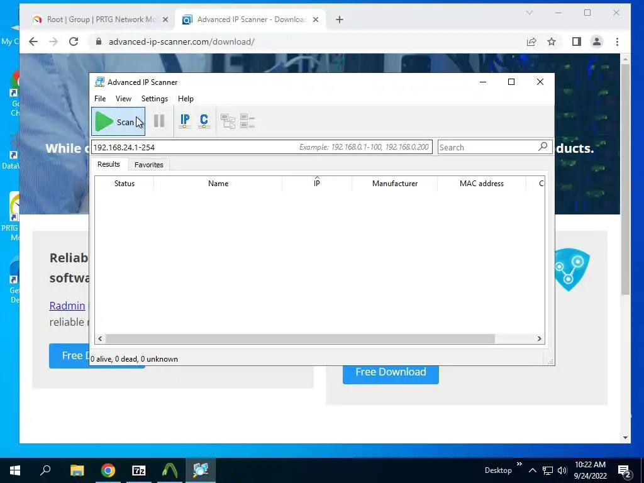Open Chrome three-dot menu
The image size is (644, 483).
pyautogui.click(x=617, y=42)
